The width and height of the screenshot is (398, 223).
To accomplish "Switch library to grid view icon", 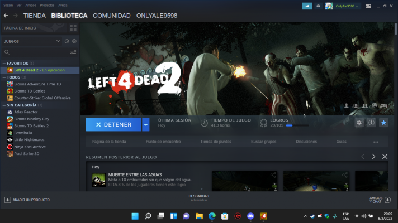I will [x=73, y=28].
